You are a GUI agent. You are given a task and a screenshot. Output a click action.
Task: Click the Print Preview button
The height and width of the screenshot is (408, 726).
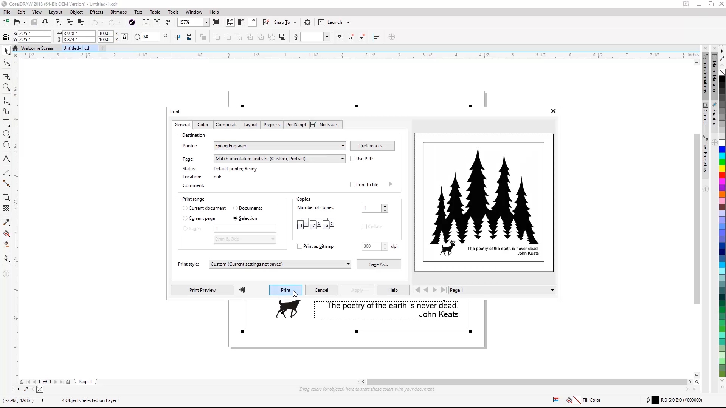202,290
